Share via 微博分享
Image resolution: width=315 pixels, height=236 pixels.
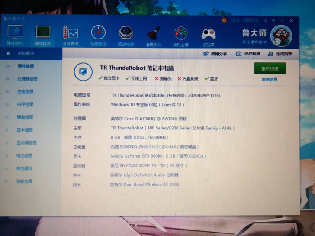[215, 54]
